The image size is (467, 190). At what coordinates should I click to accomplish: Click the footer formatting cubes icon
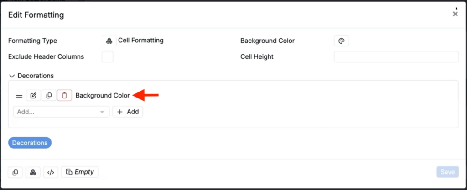point(33,172)
